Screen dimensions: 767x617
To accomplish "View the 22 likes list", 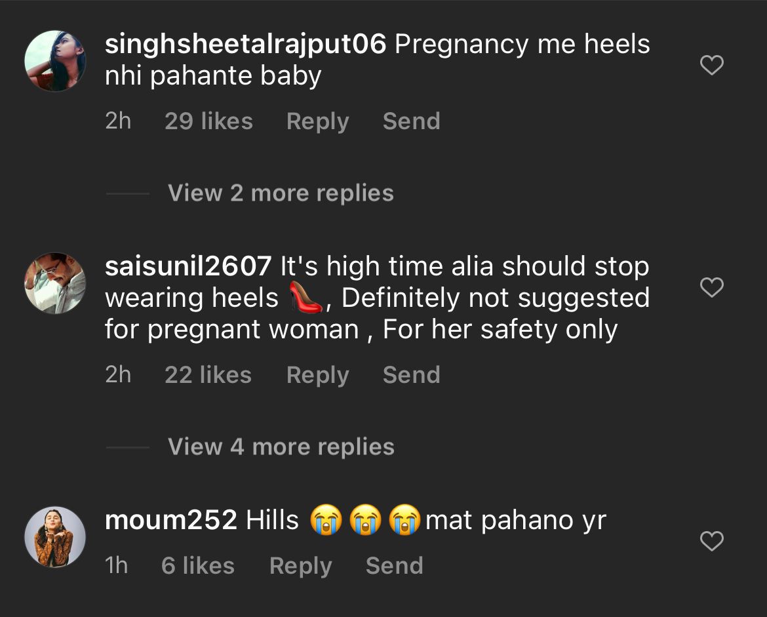I will (x=208, y=375).
